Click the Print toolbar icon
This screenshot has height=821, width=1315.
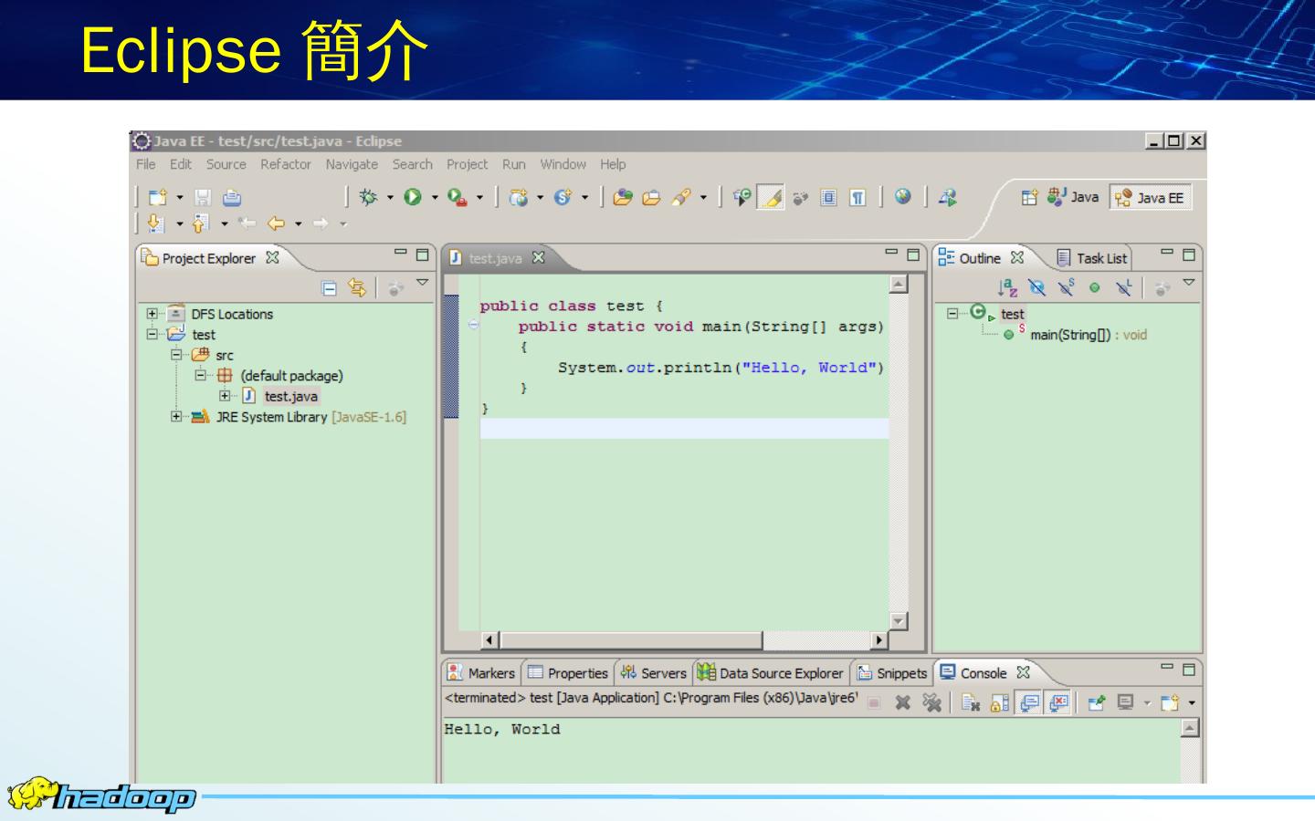click(x=232, y=197)
